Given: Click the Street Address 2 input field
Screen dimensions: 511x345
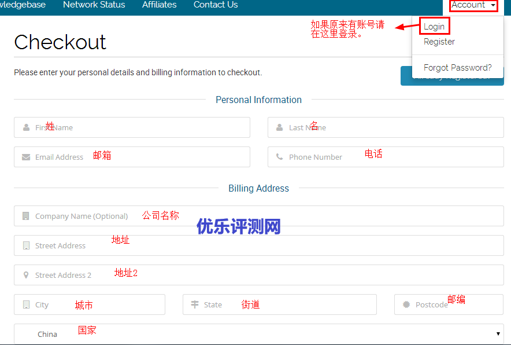Looking at the screenshot, I should (259, 275).
